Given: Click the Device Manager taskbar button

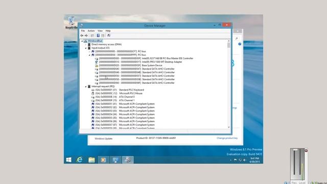Looking at the screenshot, I should pyautogui.click(x=128, y=160).
